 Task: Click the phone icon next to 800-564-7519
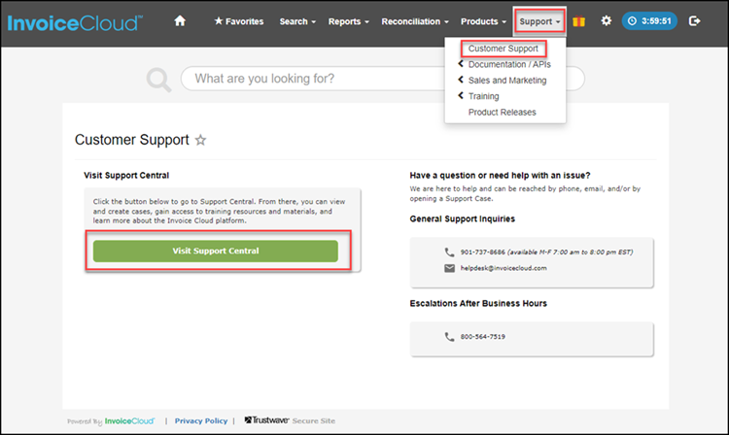tap(449, 337)
